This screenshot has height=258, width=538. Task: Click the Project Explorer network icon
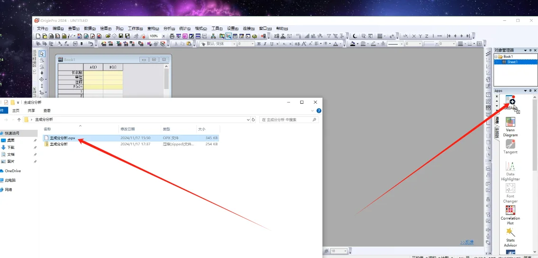pos(213,36)
